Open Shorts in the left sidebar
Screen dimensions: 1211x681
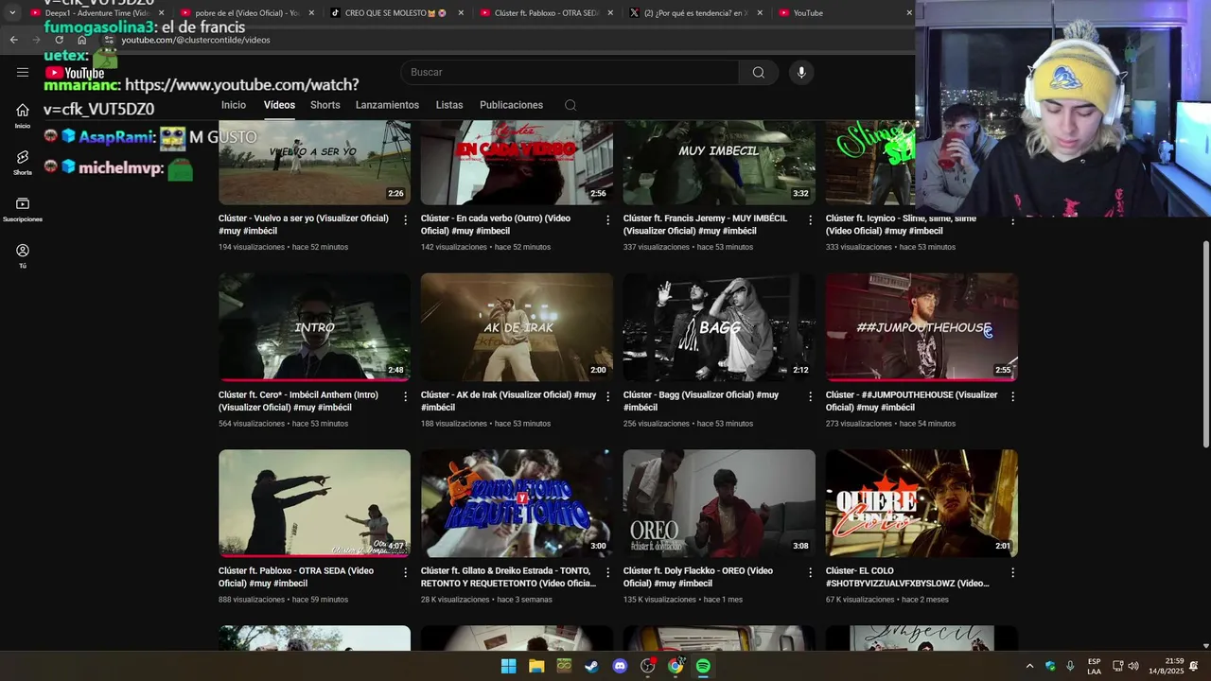23,162
